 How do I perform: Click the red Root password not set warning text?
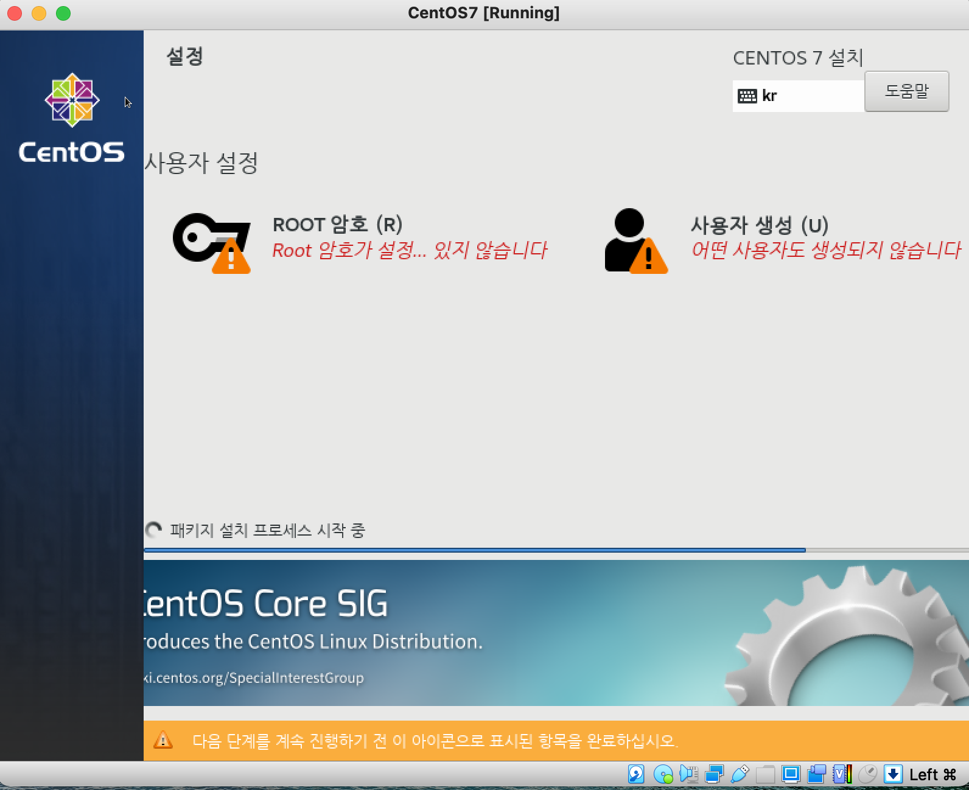coord(410,250)
